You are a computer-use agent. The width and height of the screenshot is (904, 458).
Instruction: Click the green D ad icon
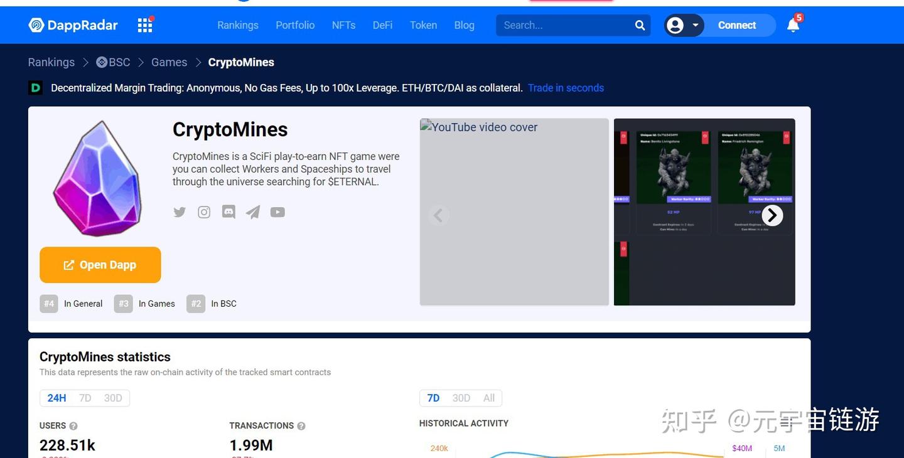(x=36, y=88)
